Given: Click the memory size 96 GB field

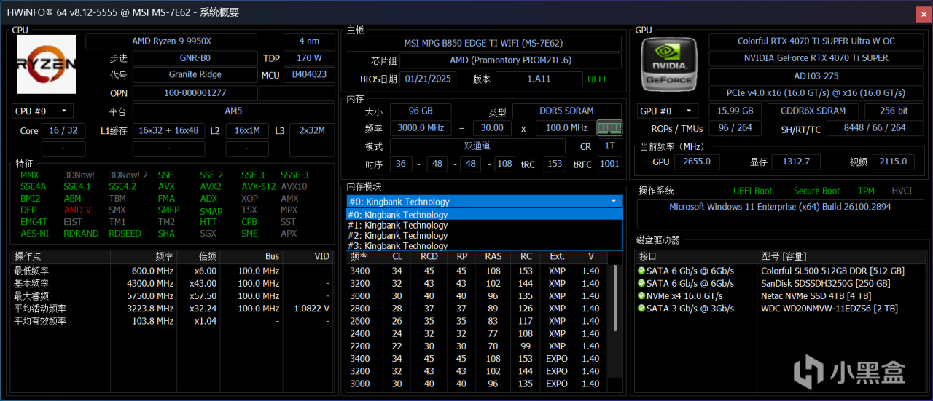Looking at the screenshot, I should pos(420,111).
